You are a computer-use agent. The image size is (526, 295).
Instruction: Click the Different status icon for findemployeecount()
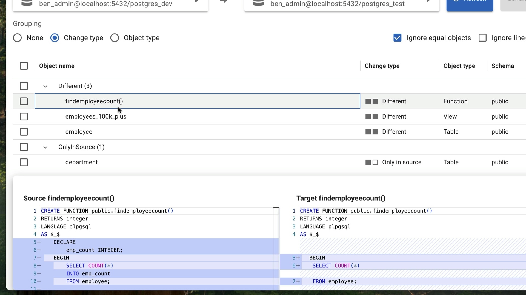(x=371, y=101)
